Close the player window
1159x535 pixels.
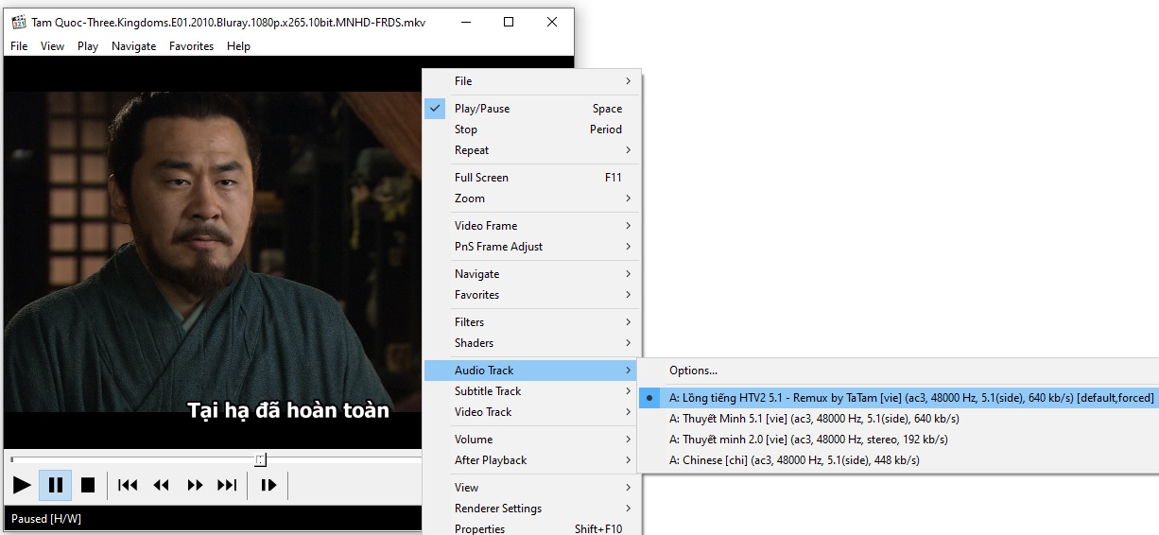point(552,22)
